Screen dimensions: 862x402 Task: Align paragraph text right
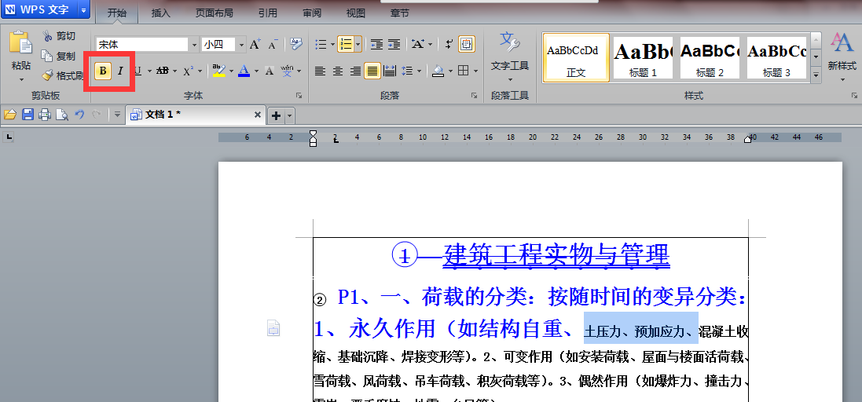pos(355,71)
